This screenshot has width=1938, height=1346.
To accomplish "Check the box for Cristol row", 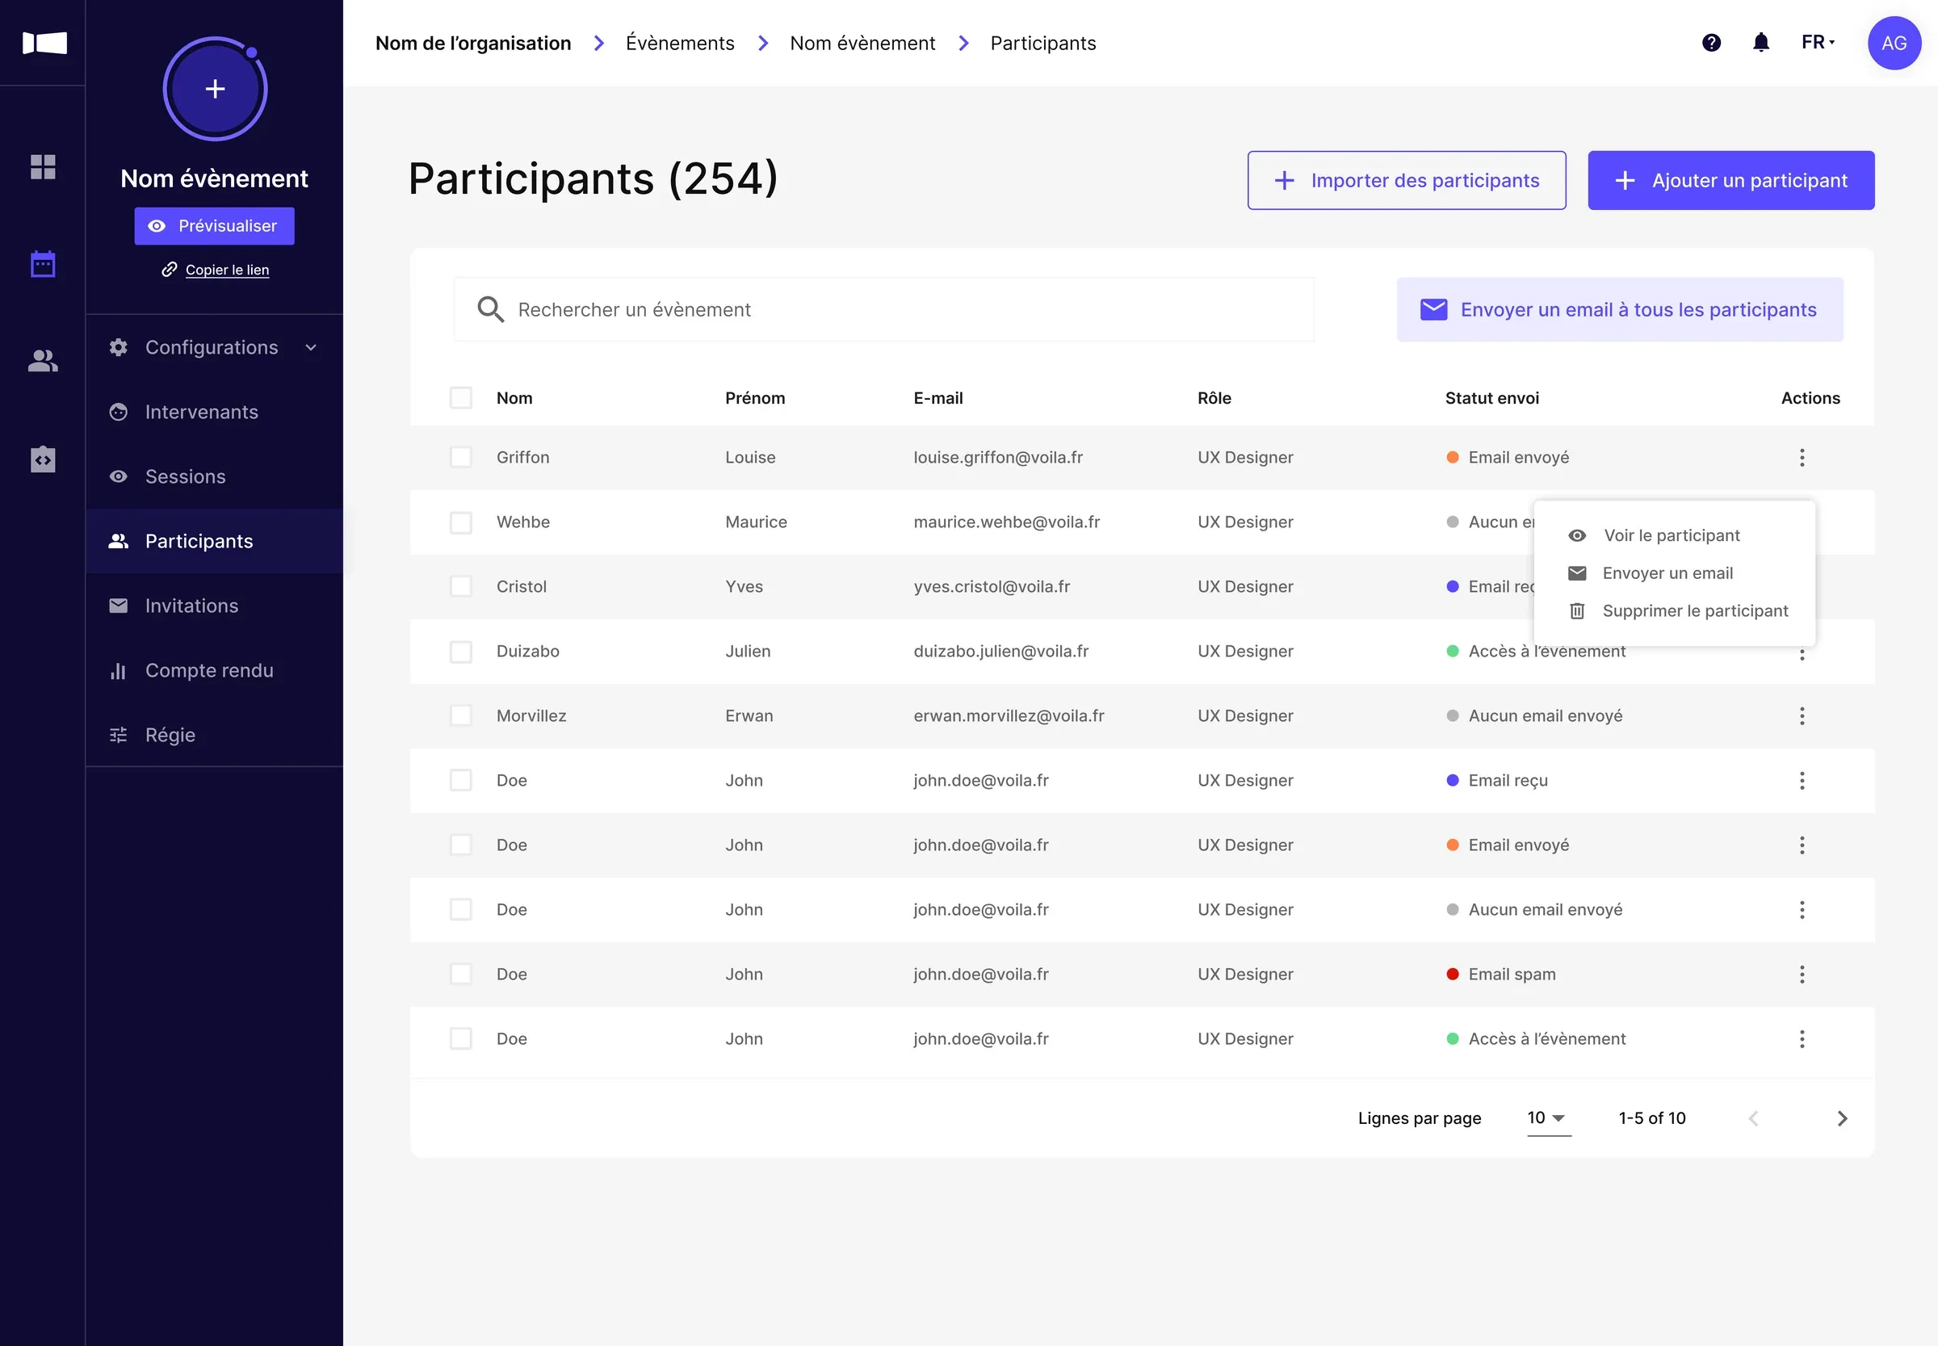I will click(460, 586).
